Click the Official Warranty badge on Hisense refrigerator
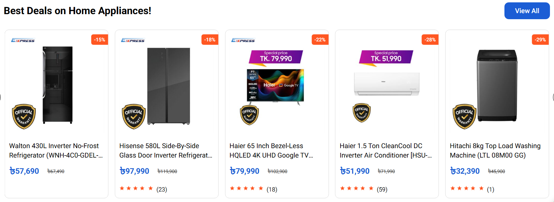The width and height of the screenshot is (554, 202). click(133, 116)
